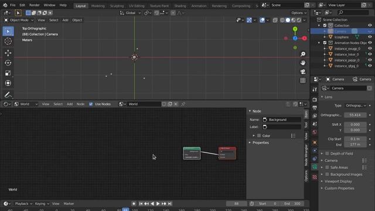The height and width of the screenshot is (211, 375).
Task: Select the Move tool
Action: 8,53
